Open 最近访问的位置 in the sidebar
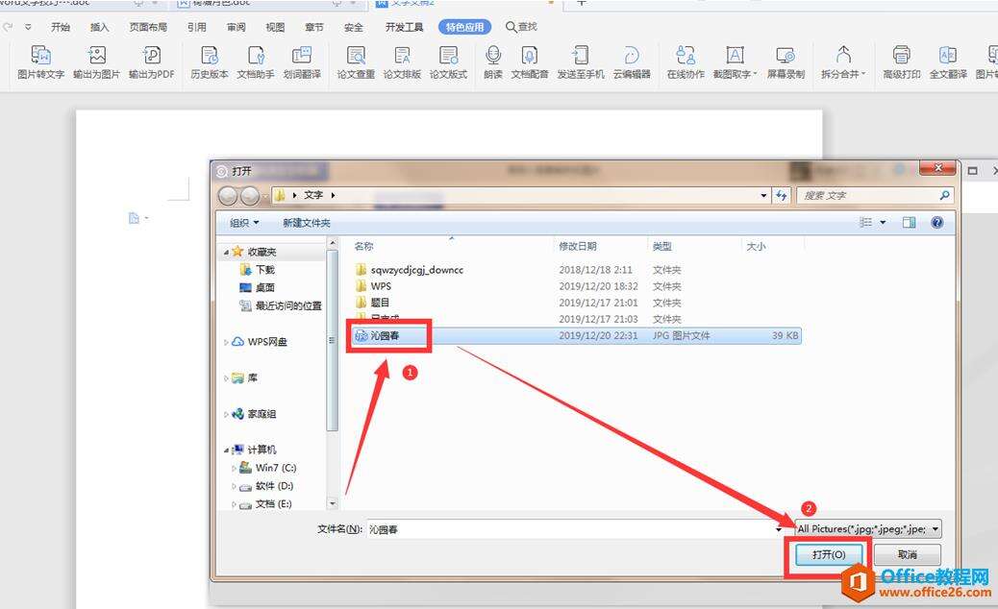The height and width of the screenshot is (609, 998). coord(281,305)
